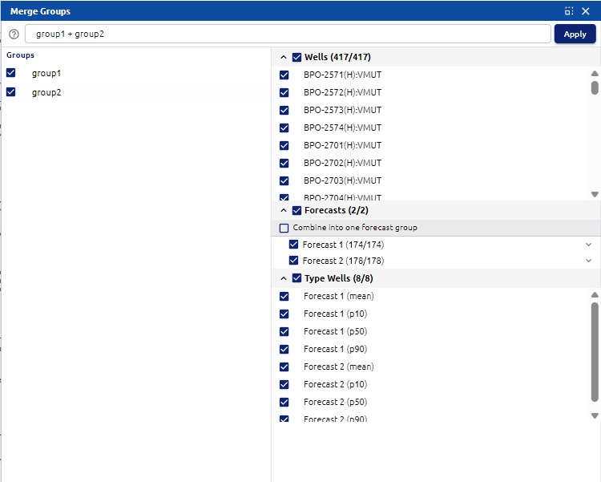Select the group2 label text
Image resolution: width=601 pixels, height=482 pixels.
click(46, 92)
